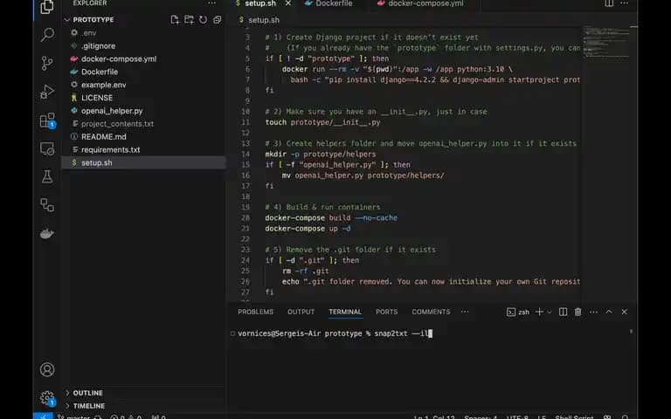The height and width of the screenshot is (419, 671).
Task: Open project_contents.txt in Explorer
Action: click(144, 124)
